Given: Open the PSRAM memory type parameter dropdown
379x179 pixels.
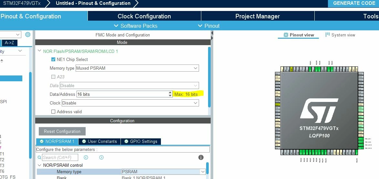Looking at the screenshot, I should pos(163,172).
